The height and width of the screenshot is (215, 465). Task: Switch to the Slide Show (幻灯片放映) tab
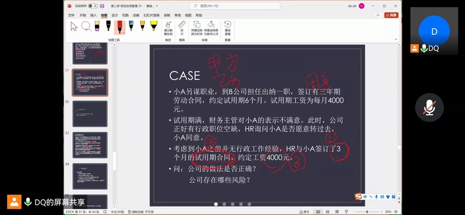[151, 16]
